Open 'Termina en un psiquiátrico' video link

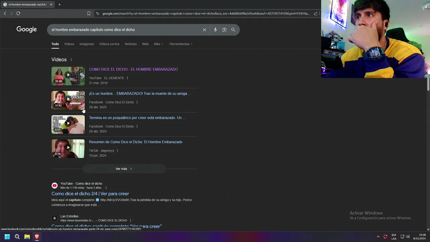point(137,118)
